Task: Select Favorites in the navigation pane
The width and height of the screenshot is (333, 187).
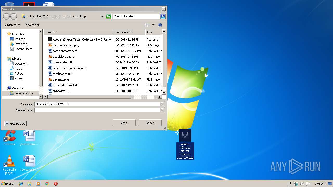Action: [18, 34]
